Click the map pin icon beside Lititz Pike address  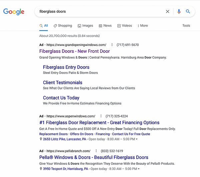(41, 139)
